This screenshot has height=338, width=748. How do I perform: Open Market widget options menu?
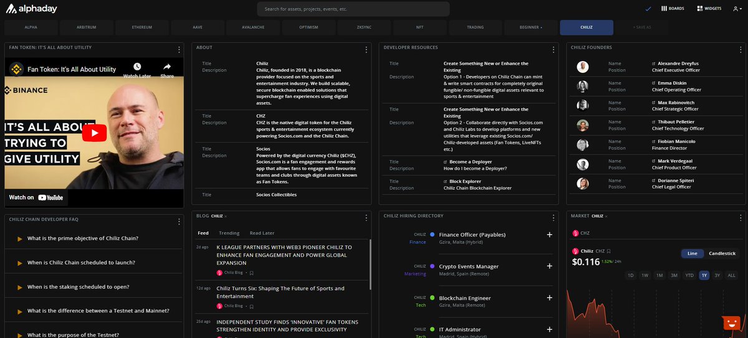pyautogui.click(x=740, y=217)
